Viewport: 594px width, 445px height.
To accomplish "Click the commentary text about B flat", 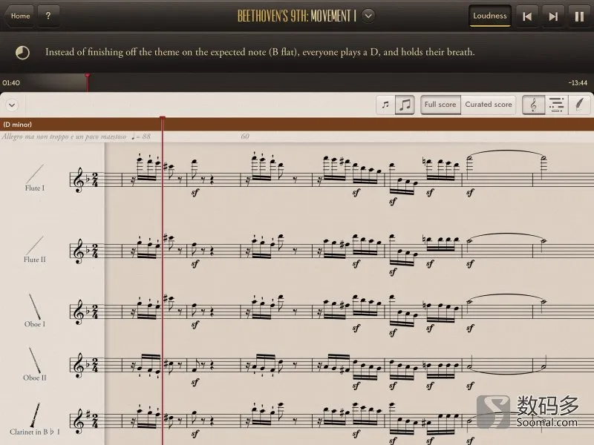I will [x=260, y=52].
